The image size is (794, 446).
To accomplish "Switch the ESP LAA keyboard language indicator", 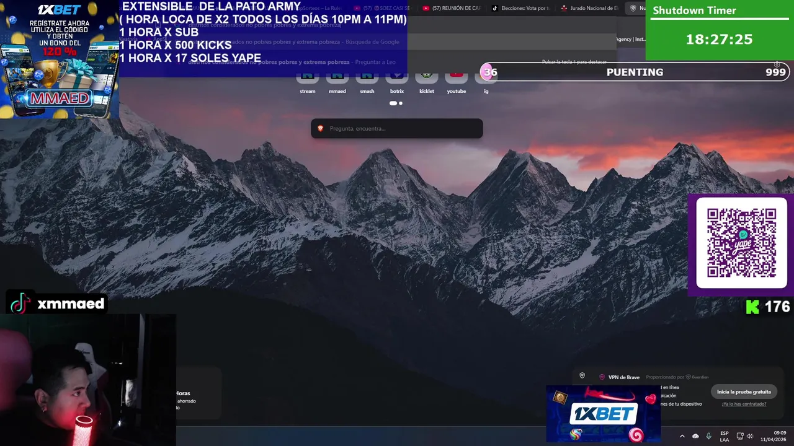I will 725,436.
